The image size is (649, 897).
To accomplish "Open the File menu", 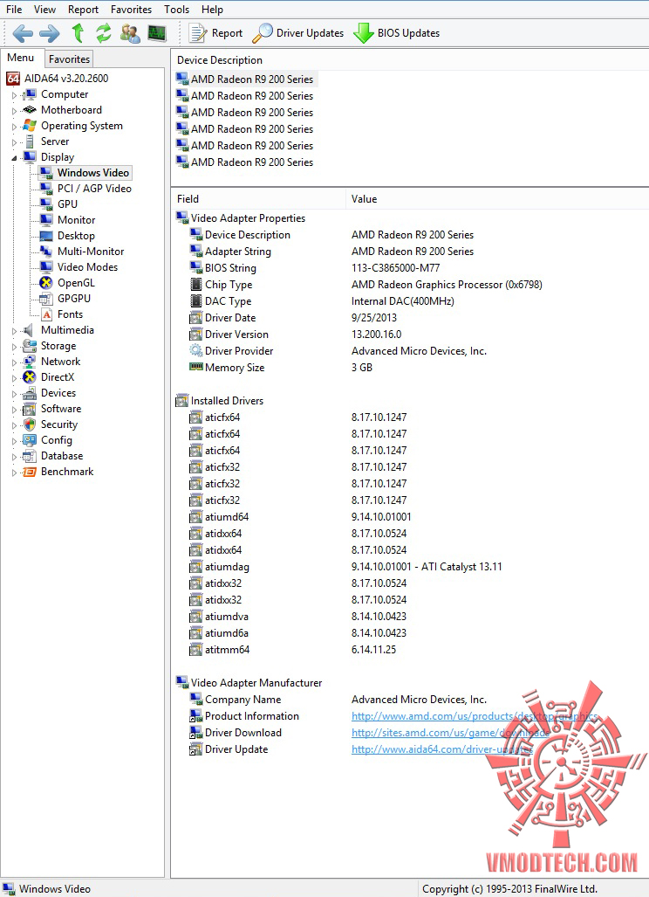I will pyautogui.click(x=14, y=9).
